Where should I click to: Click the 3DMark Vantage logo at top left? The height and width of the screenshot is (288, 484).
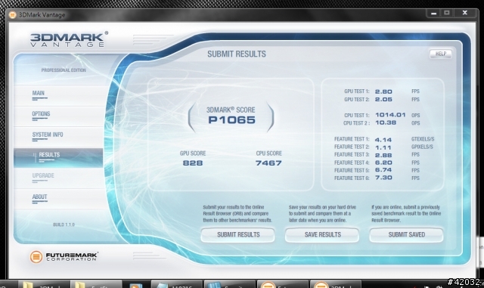coord(69,39)
